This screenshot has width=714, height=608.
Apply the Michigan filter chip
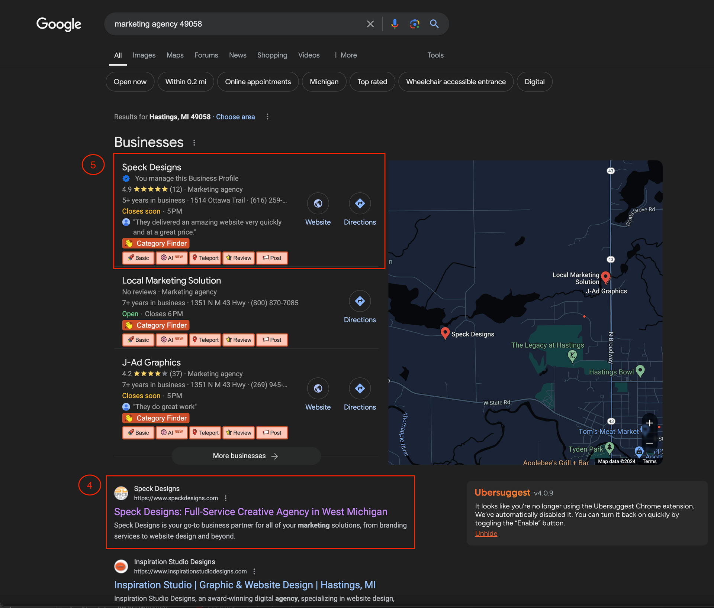pyautogui.click(x=324, y=82)
